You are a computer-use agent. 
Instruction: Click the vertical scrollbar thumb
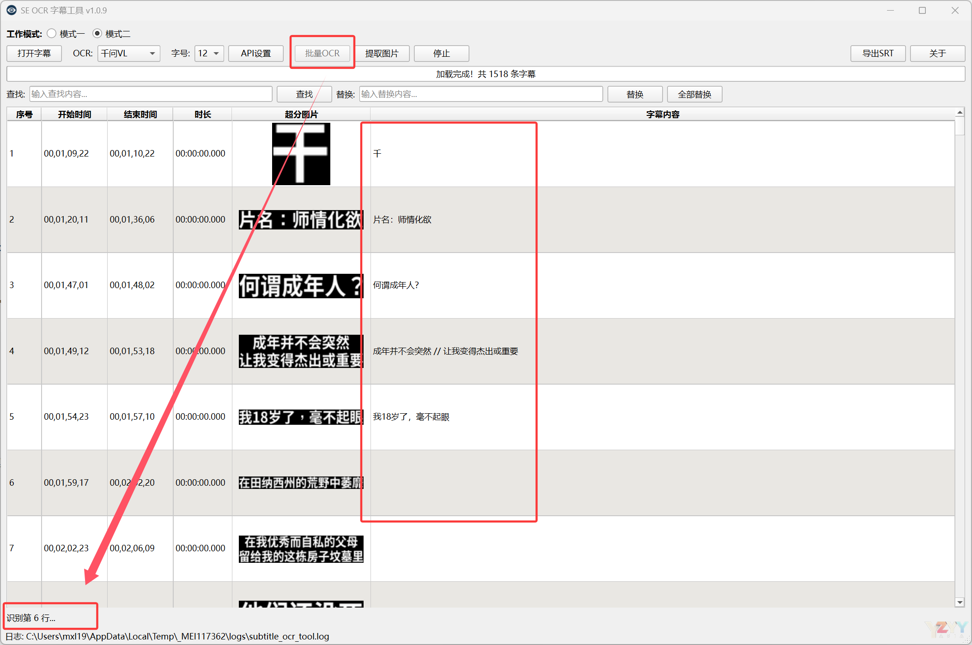pyautogui.click(x=960, y=126)
